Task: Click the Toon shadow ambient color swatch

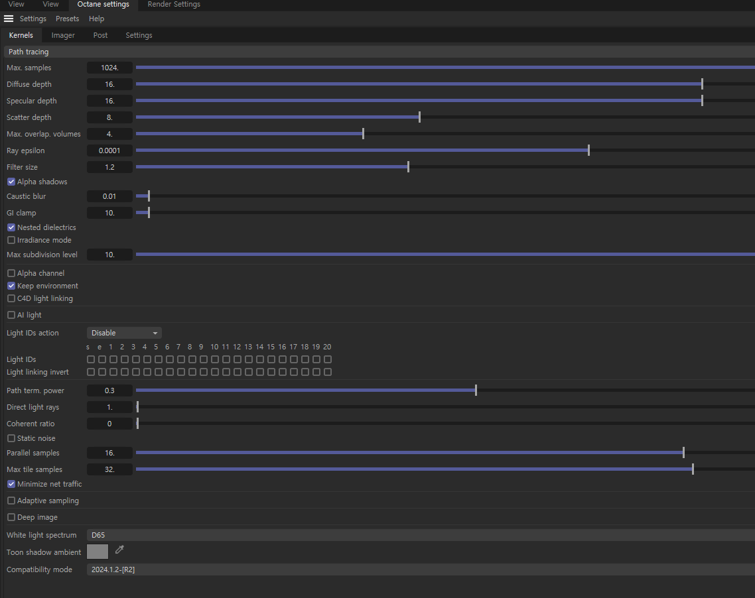Action: point(98,552)
